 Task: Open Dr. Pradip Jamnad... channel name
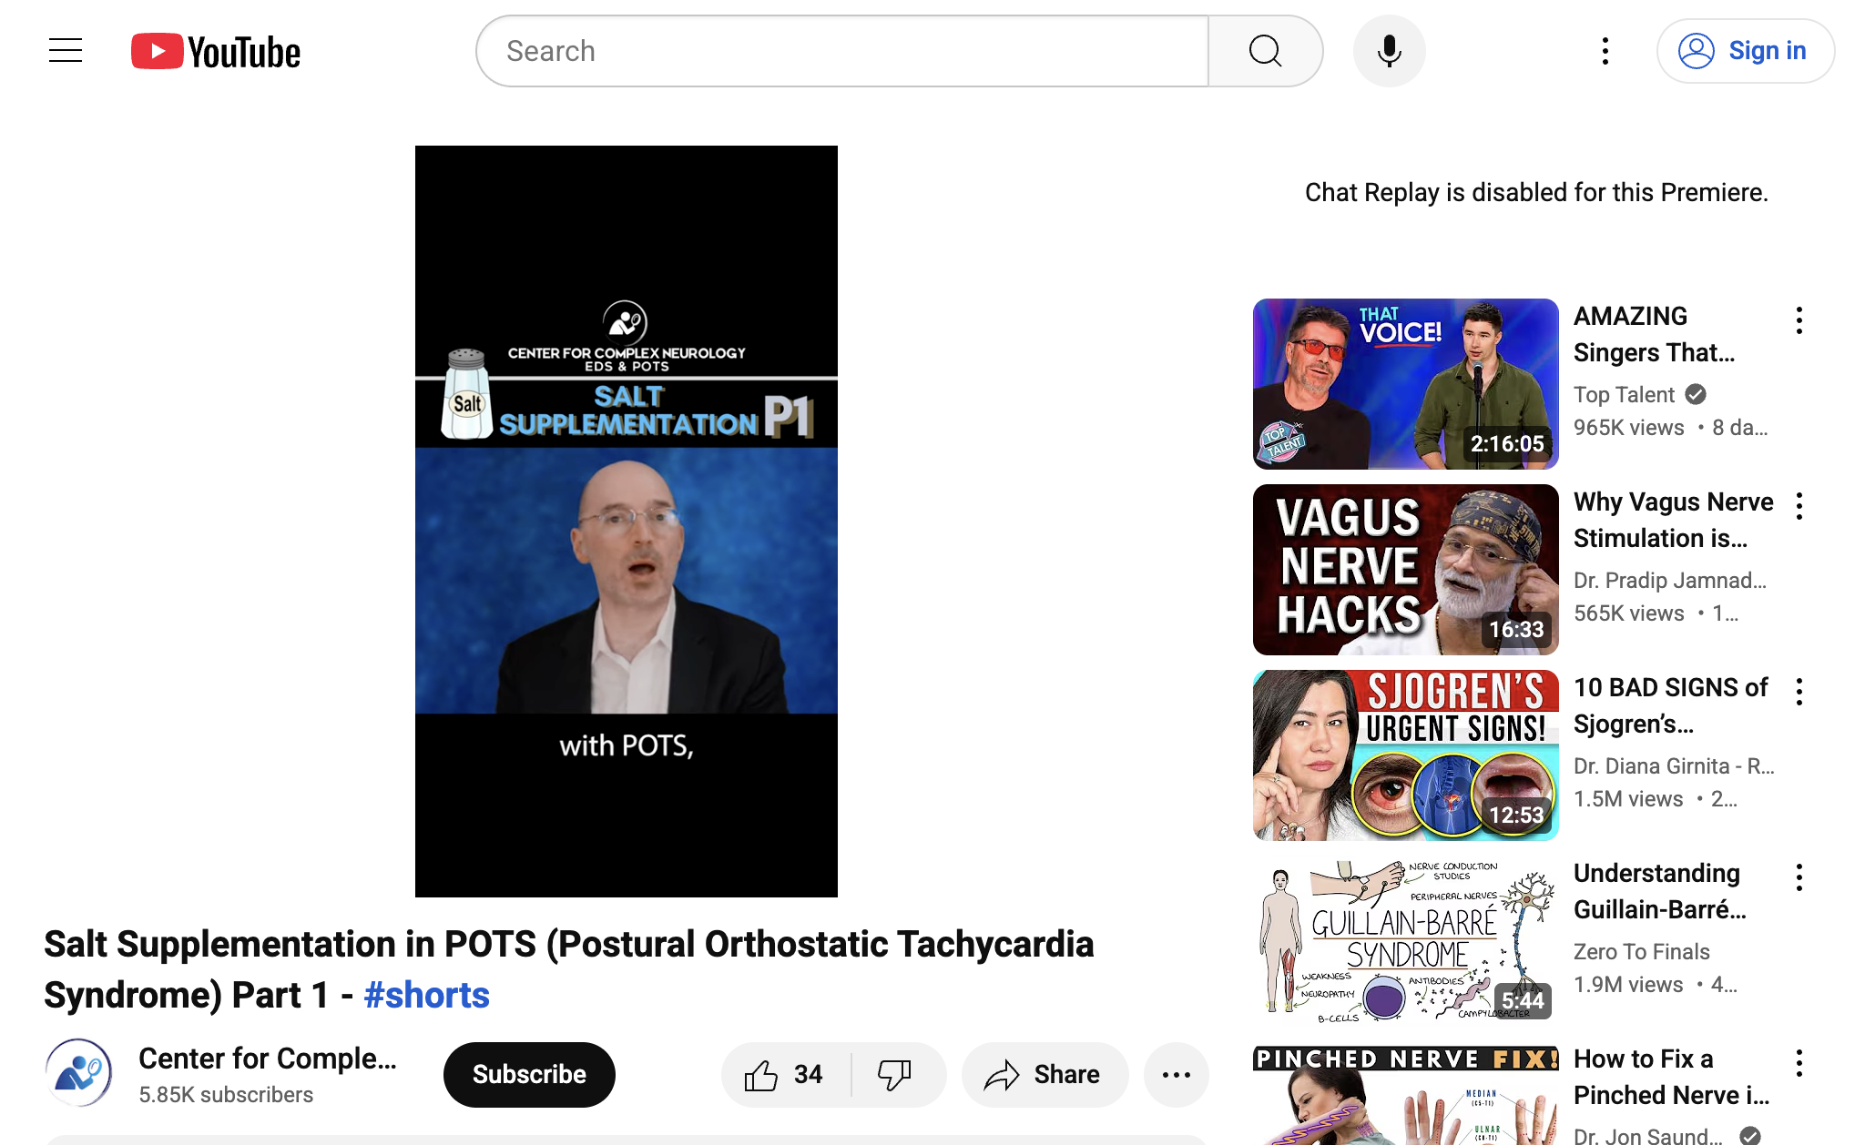point(1669,580)
